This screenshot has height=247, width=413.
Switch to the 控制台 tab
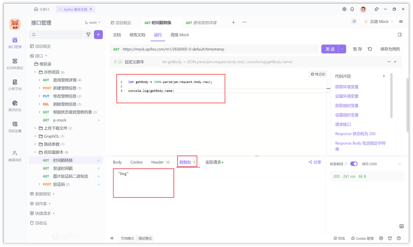(187, 162)
